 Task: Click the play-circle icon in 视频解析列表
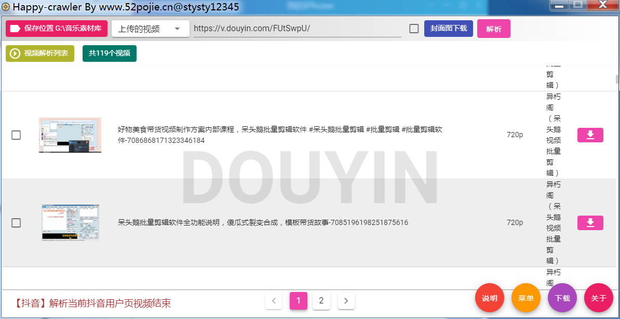[15, 54]
